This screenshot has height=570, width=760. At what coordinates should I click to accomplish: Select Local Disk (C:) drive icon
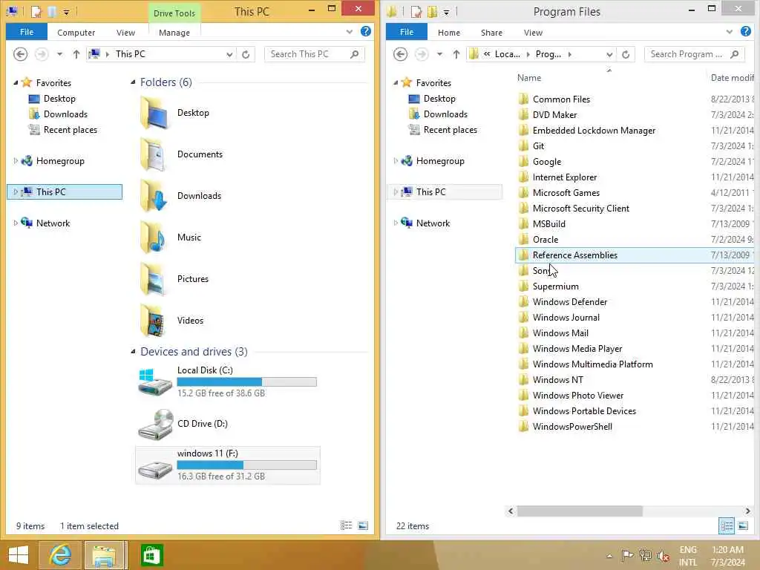tap(154, 381)
